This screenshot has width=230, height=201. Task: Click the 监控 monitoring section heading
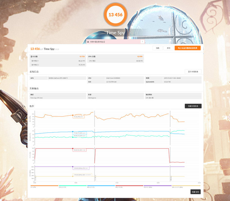coord(32,106)
